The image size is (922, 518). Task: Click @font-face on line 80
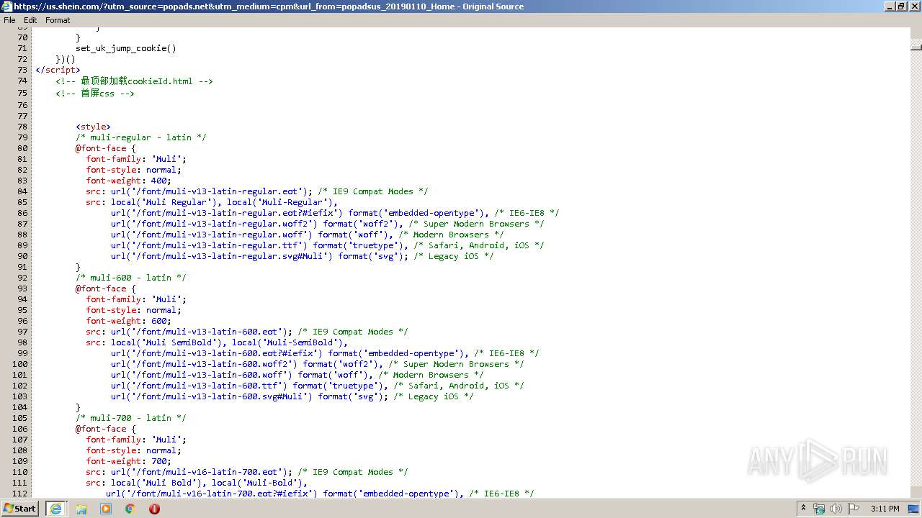(105, 148)
